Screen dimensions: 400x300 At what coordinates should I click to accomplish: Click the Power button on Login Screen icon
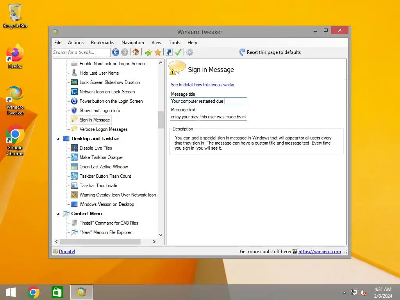pos(74,101)
